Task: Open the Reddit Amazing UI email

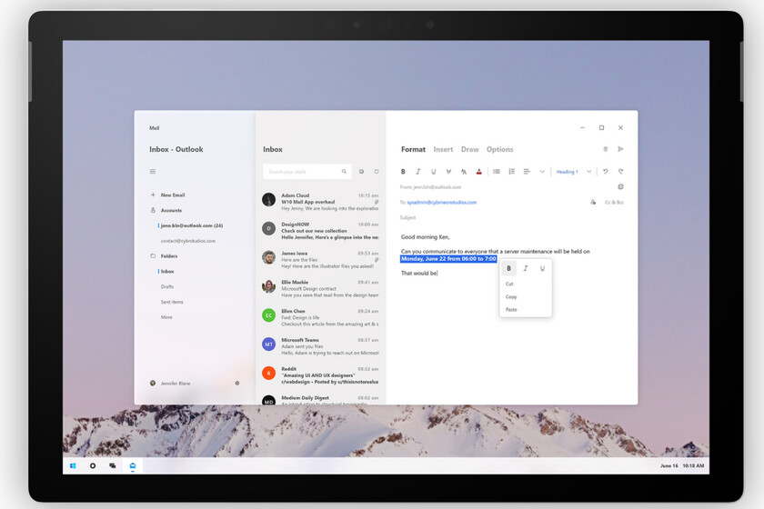Action: (x=320, y=375)
